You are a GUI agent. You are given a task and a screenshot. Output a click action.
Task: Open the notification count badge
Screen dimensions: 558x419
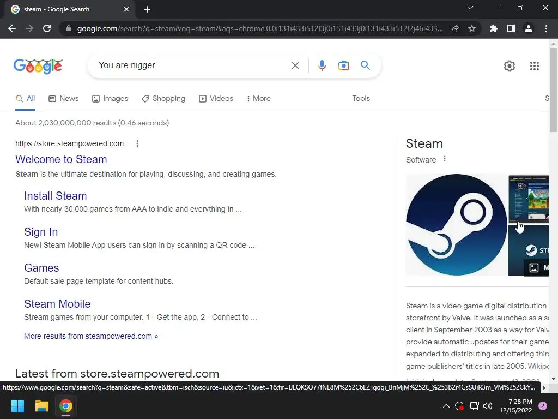[x=543, y=406]
